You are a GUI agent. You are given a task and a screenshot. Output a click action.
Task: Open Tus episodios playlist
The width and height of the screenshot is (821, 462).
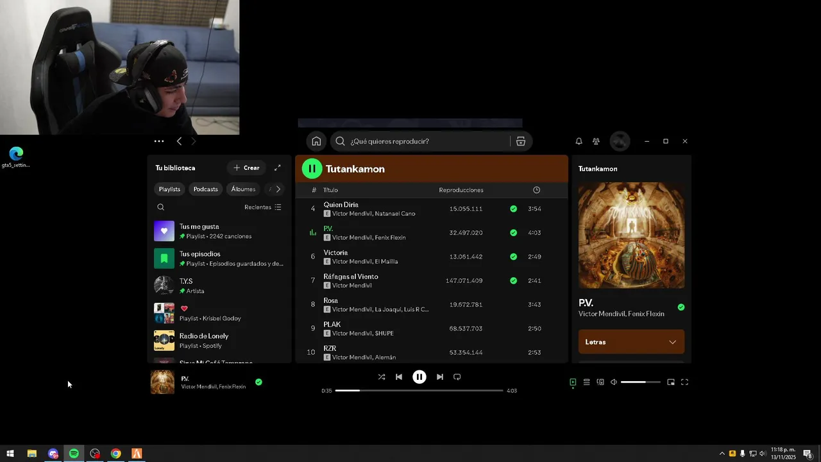pos(219,258)
